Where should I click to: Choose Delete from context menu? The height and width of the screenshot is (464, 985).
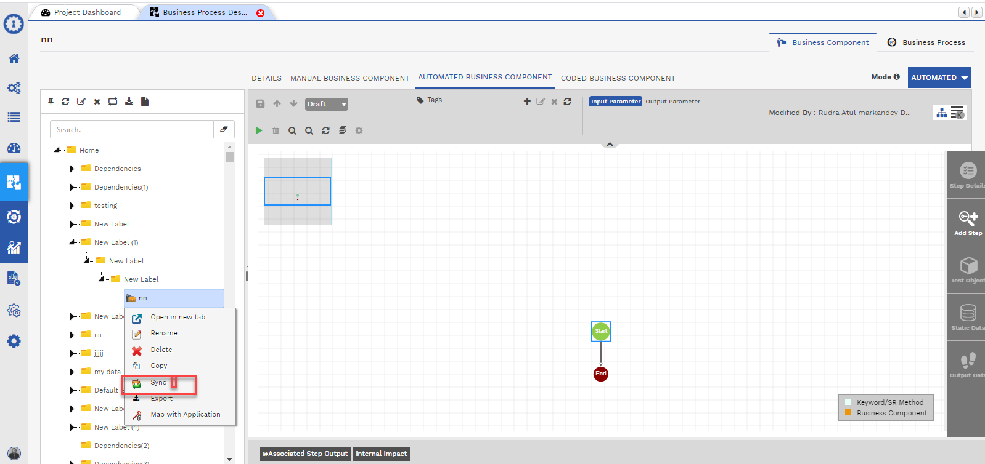pyautogui.click(x=161, y=350)
